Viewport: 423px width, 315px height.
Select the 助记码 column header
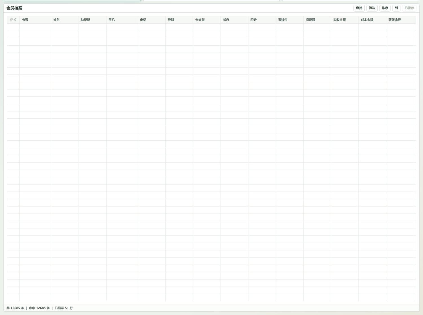pos(92,20)
